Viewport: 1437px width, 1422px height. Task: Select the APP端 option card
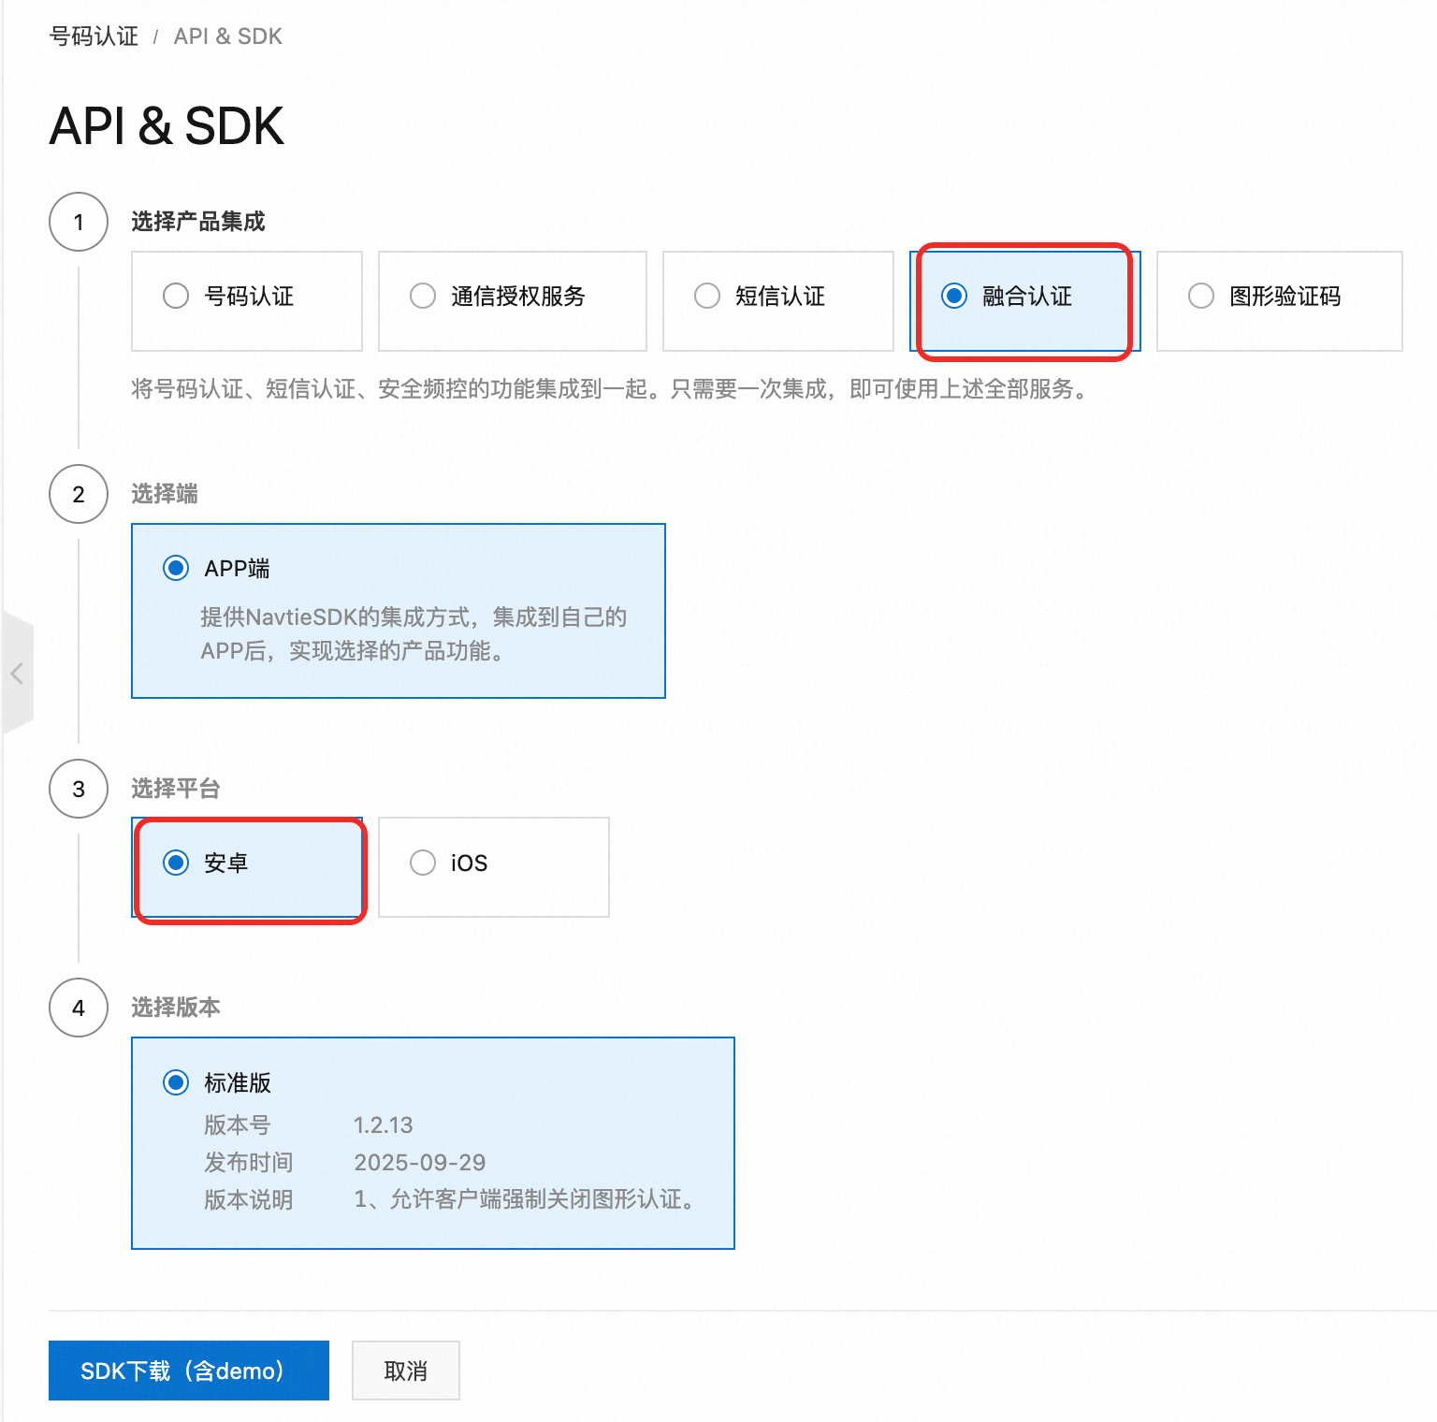coord(399,611)
